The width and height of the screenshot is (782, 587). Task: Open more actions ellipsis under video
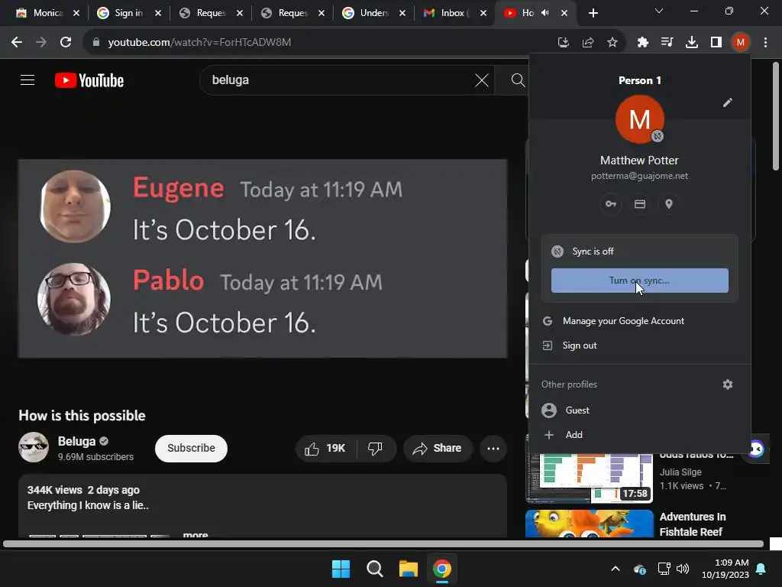493,448
